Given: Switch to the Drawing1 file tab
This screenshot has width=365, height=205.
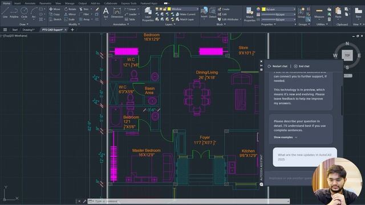Looking at the screenshot, I should (29, 30).
